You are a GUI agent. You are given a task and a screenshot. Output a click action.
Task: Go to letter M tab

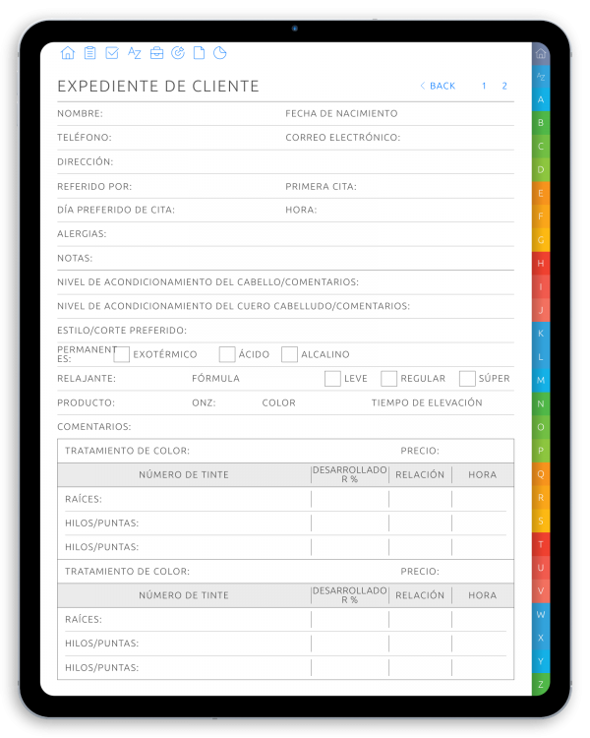click(541, 380)
